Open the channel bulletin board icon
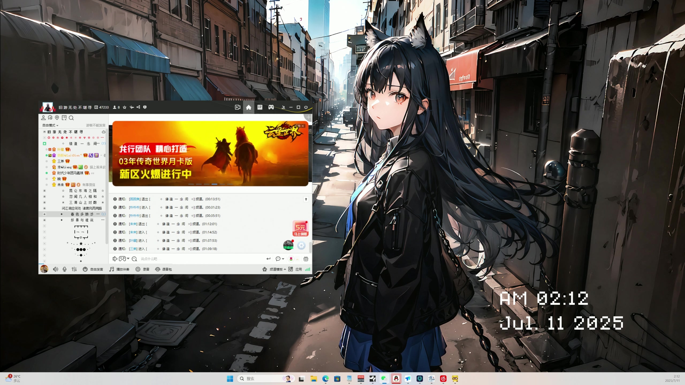Image resolution: width=685 pixels, height=385 pixels. coord(64,118)
